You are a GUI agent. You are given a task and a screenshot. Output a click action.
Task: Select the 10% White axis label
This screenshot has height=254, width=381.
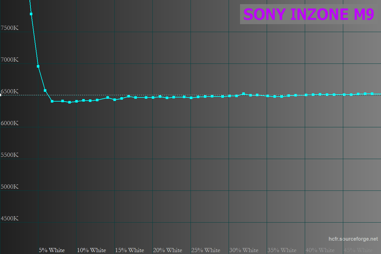click(91, 250)
